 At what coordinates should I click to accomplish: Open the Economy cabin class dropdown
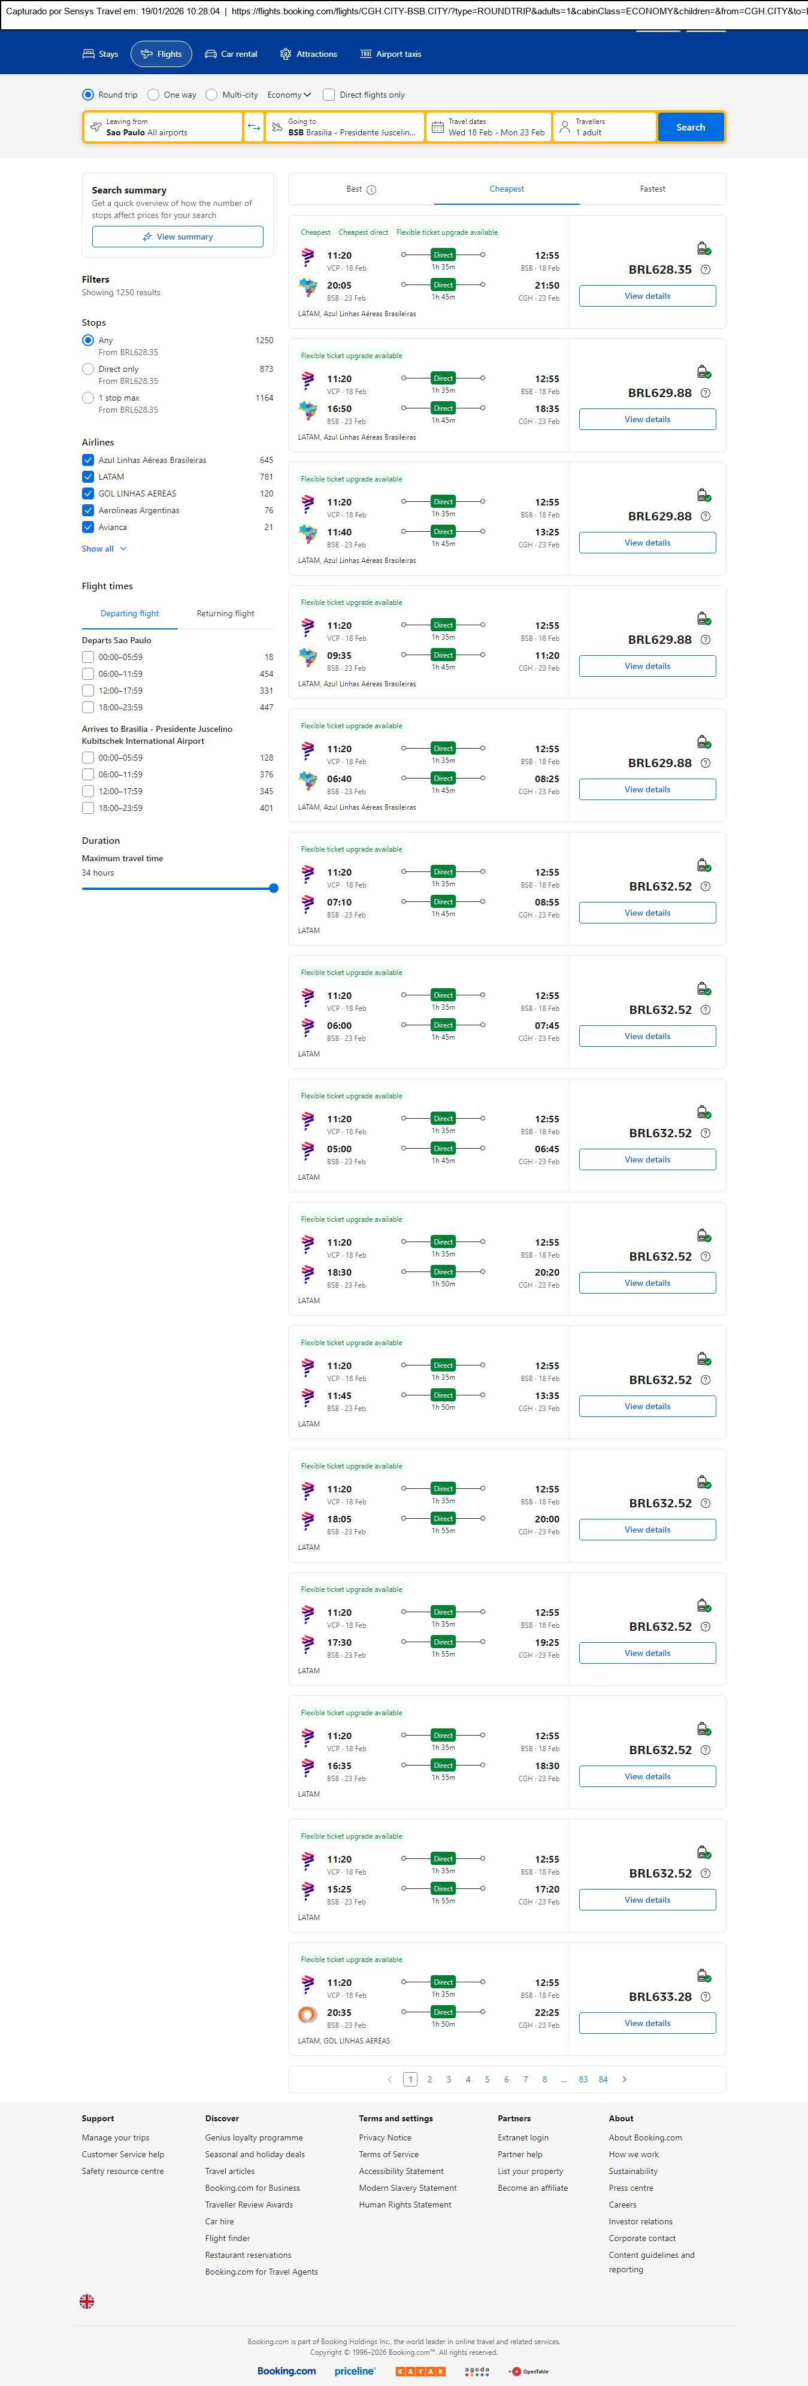pos(289,95)
